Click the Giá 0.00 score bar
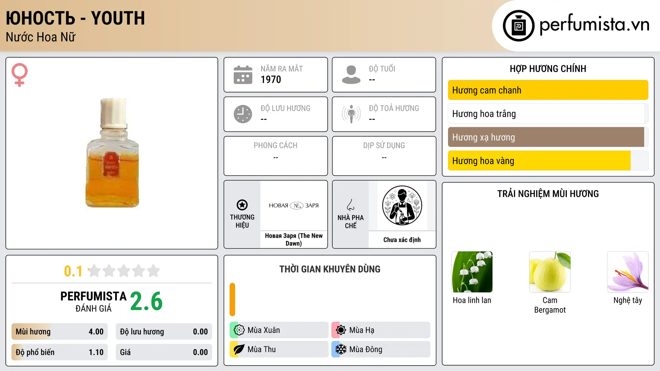Screen dimensions: 660x371 [x=164, y=352]
